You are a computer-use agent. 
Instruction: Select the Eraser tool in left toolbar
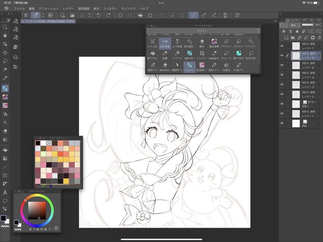[x=5, y=131]
